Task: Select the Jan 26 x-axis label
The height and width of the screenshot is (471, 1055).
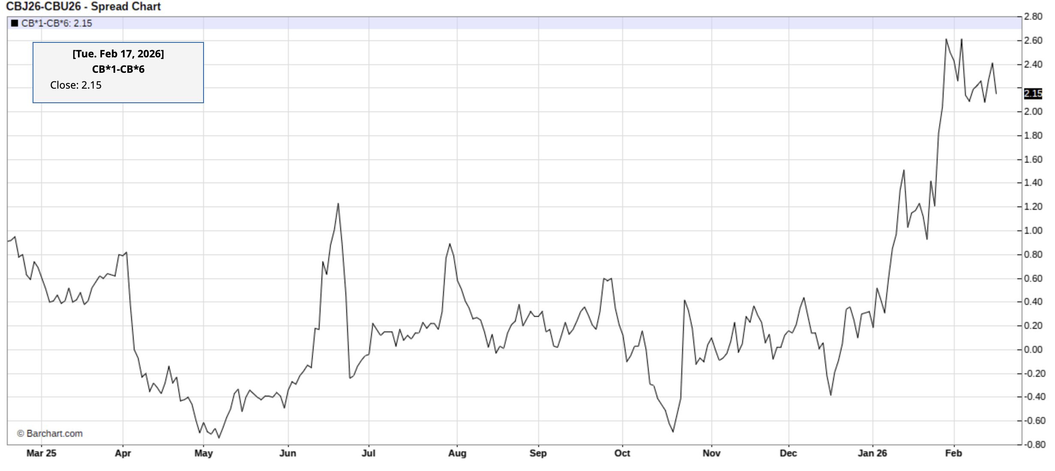Action: pyautogui.click(x=872, y=453)
